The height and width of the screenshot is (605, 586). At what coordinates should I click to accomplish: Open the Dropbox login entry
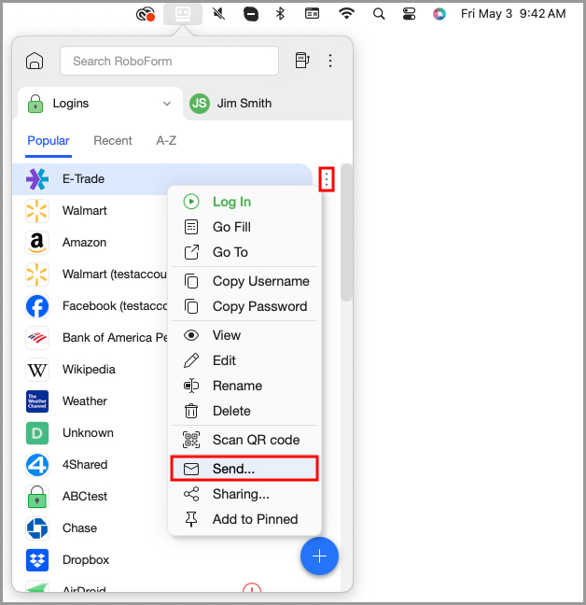click(154, 560)
